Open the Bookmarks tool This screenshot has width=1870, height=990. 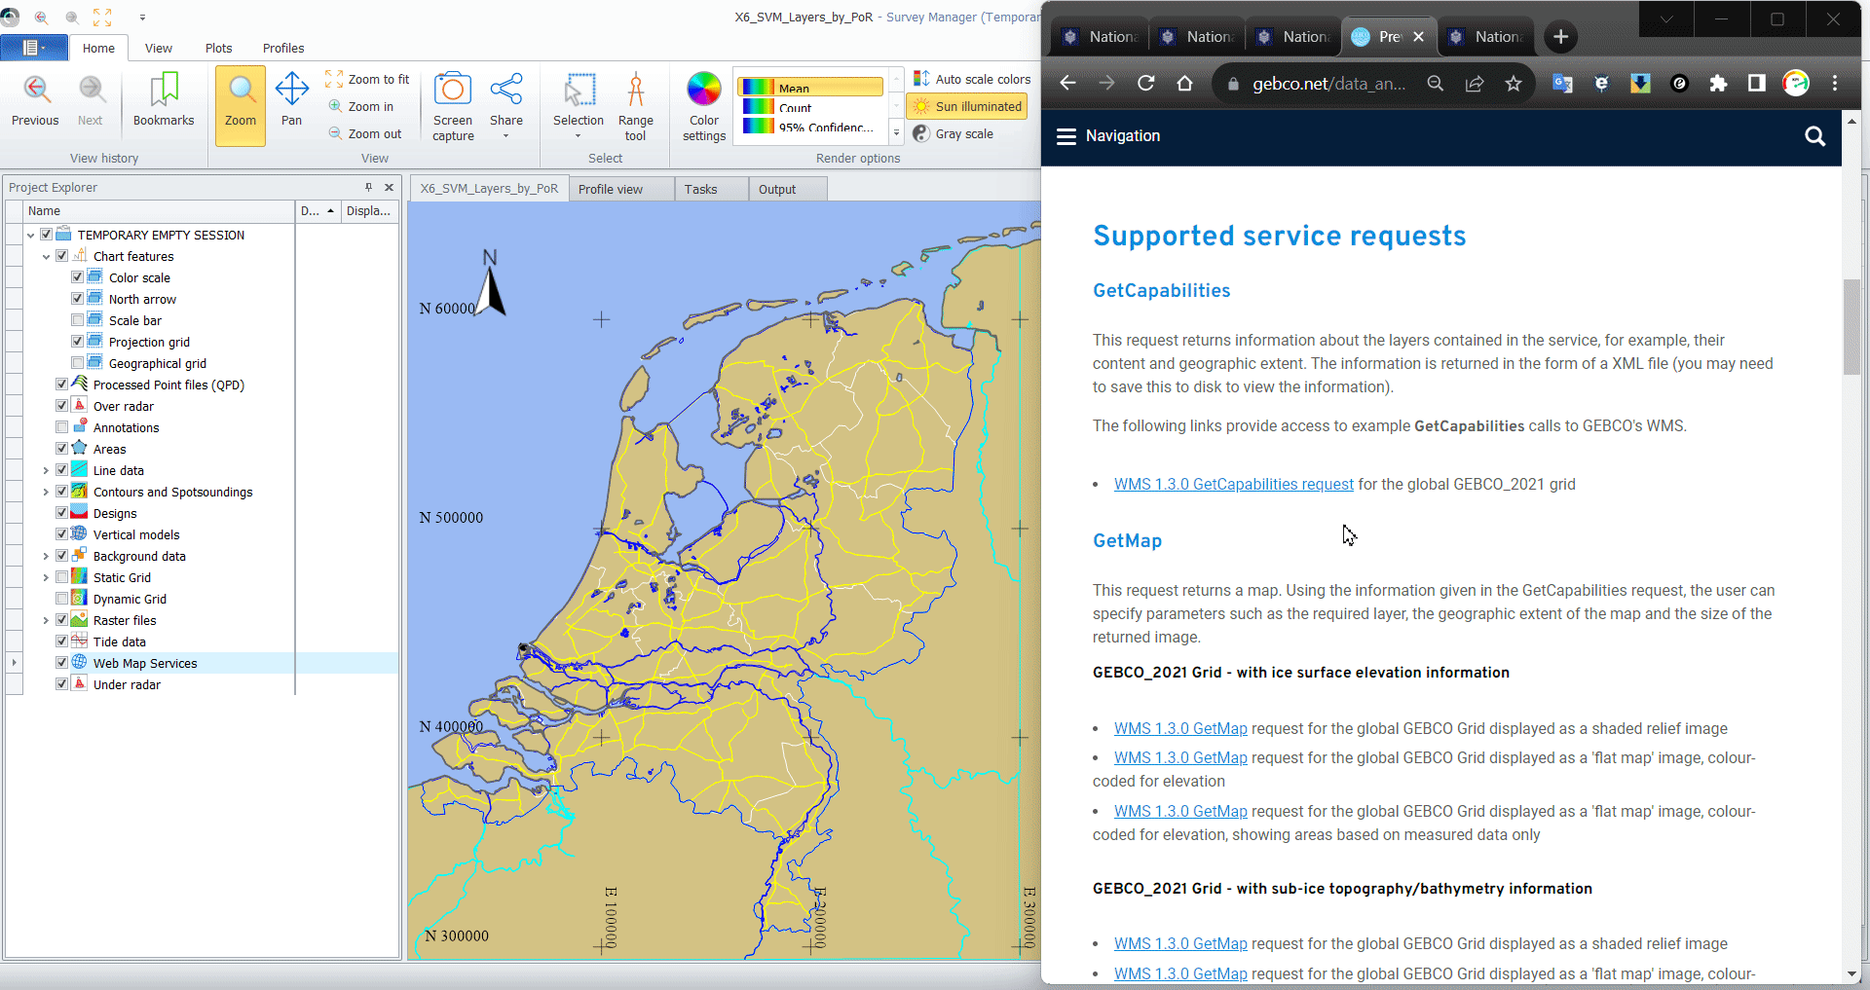[164, 99]
